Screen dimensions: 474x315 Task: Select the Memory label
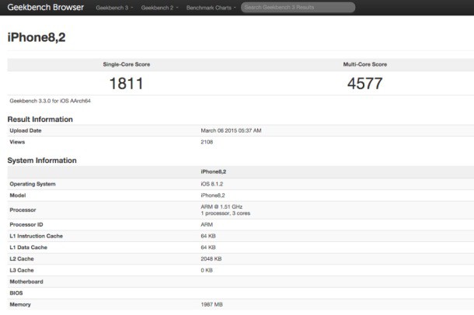(x=20, y=304)
